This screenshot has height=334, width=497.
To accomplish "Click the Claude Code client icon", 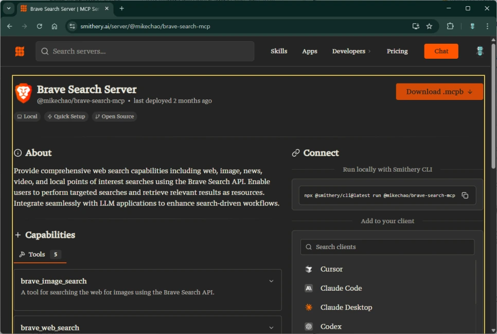I will coord(309,288).
